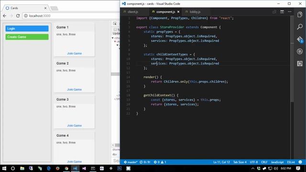Image resolution: width=306 pixels, height=172 pixels.
Task: Reload the localhost:3000 page
Action: (x=18, y=16)
